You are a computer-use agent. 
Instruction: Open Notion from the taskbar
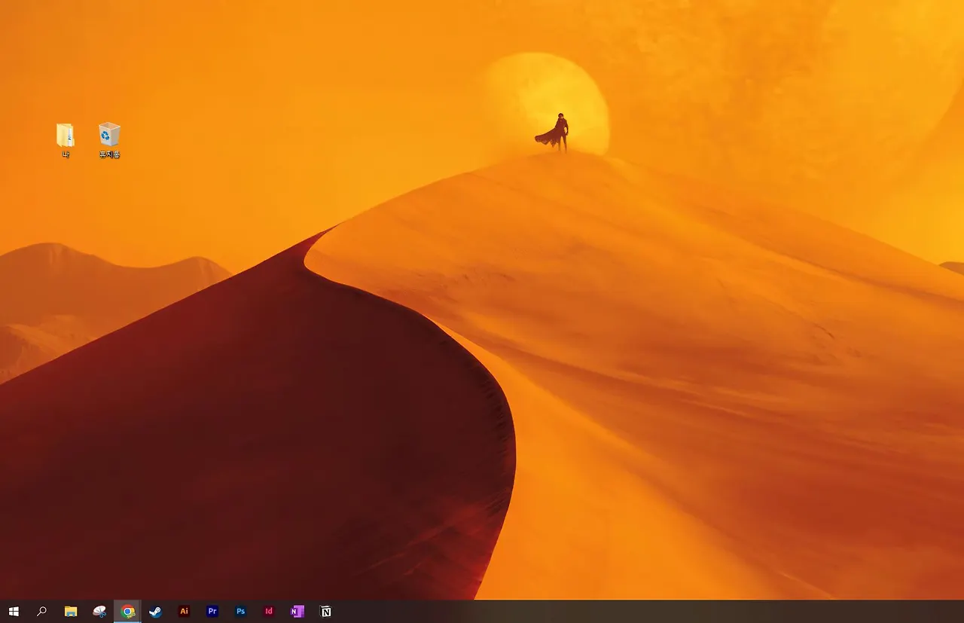[x=325, y=612]
